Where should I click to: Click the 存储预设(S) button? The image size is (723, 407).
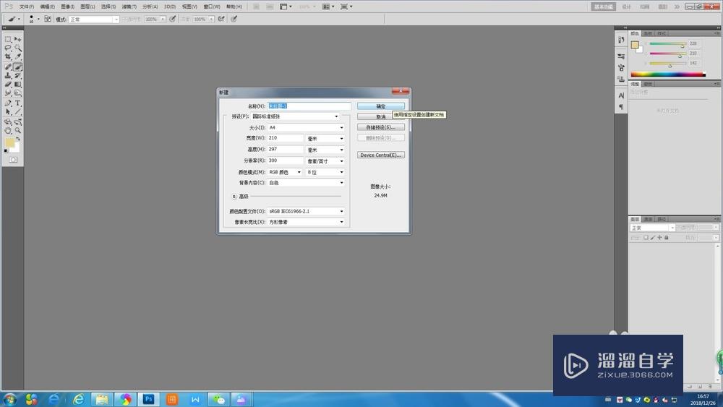[381, 127]
